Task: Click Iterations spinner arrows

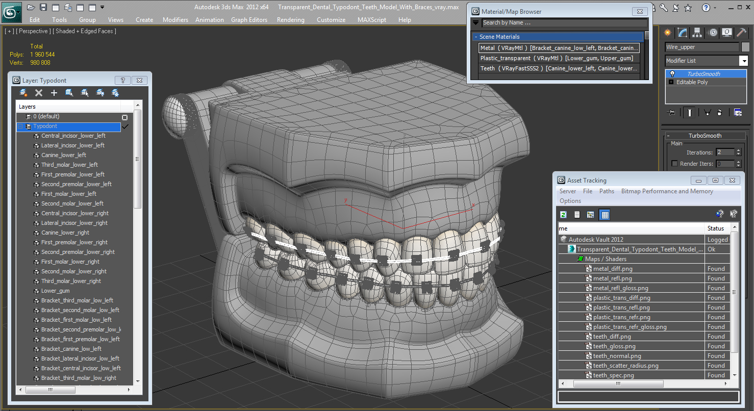Action: coord(738,152)
